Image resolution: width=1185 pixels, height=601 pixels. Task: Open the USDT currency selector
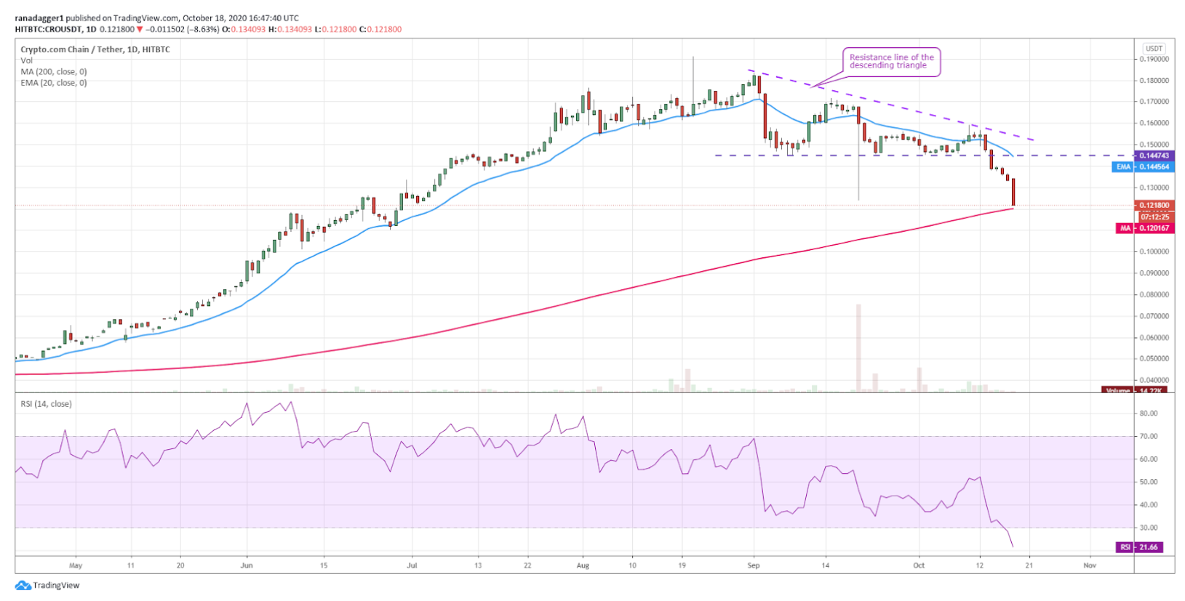coord(1154,49)
